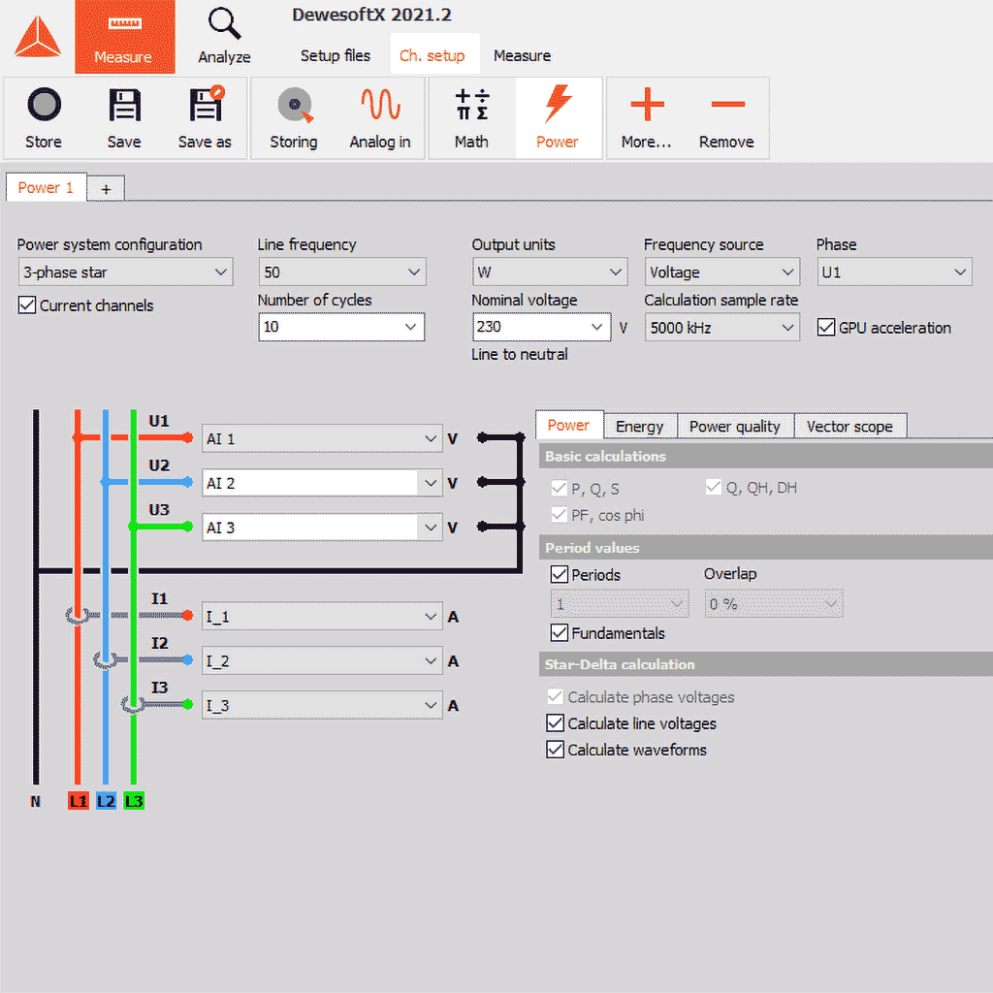The image size is (993, 993).
Task: Toggle Calculate line voltages checkbox
Action: coord(556,723)
